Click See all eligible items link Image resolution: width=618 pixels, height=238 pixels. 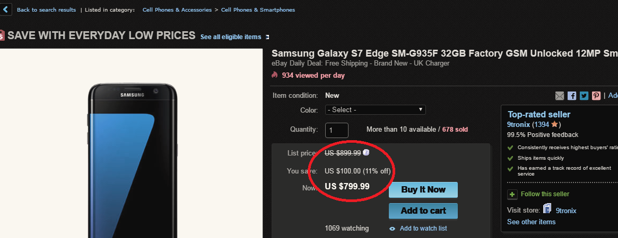pos(231,37)
